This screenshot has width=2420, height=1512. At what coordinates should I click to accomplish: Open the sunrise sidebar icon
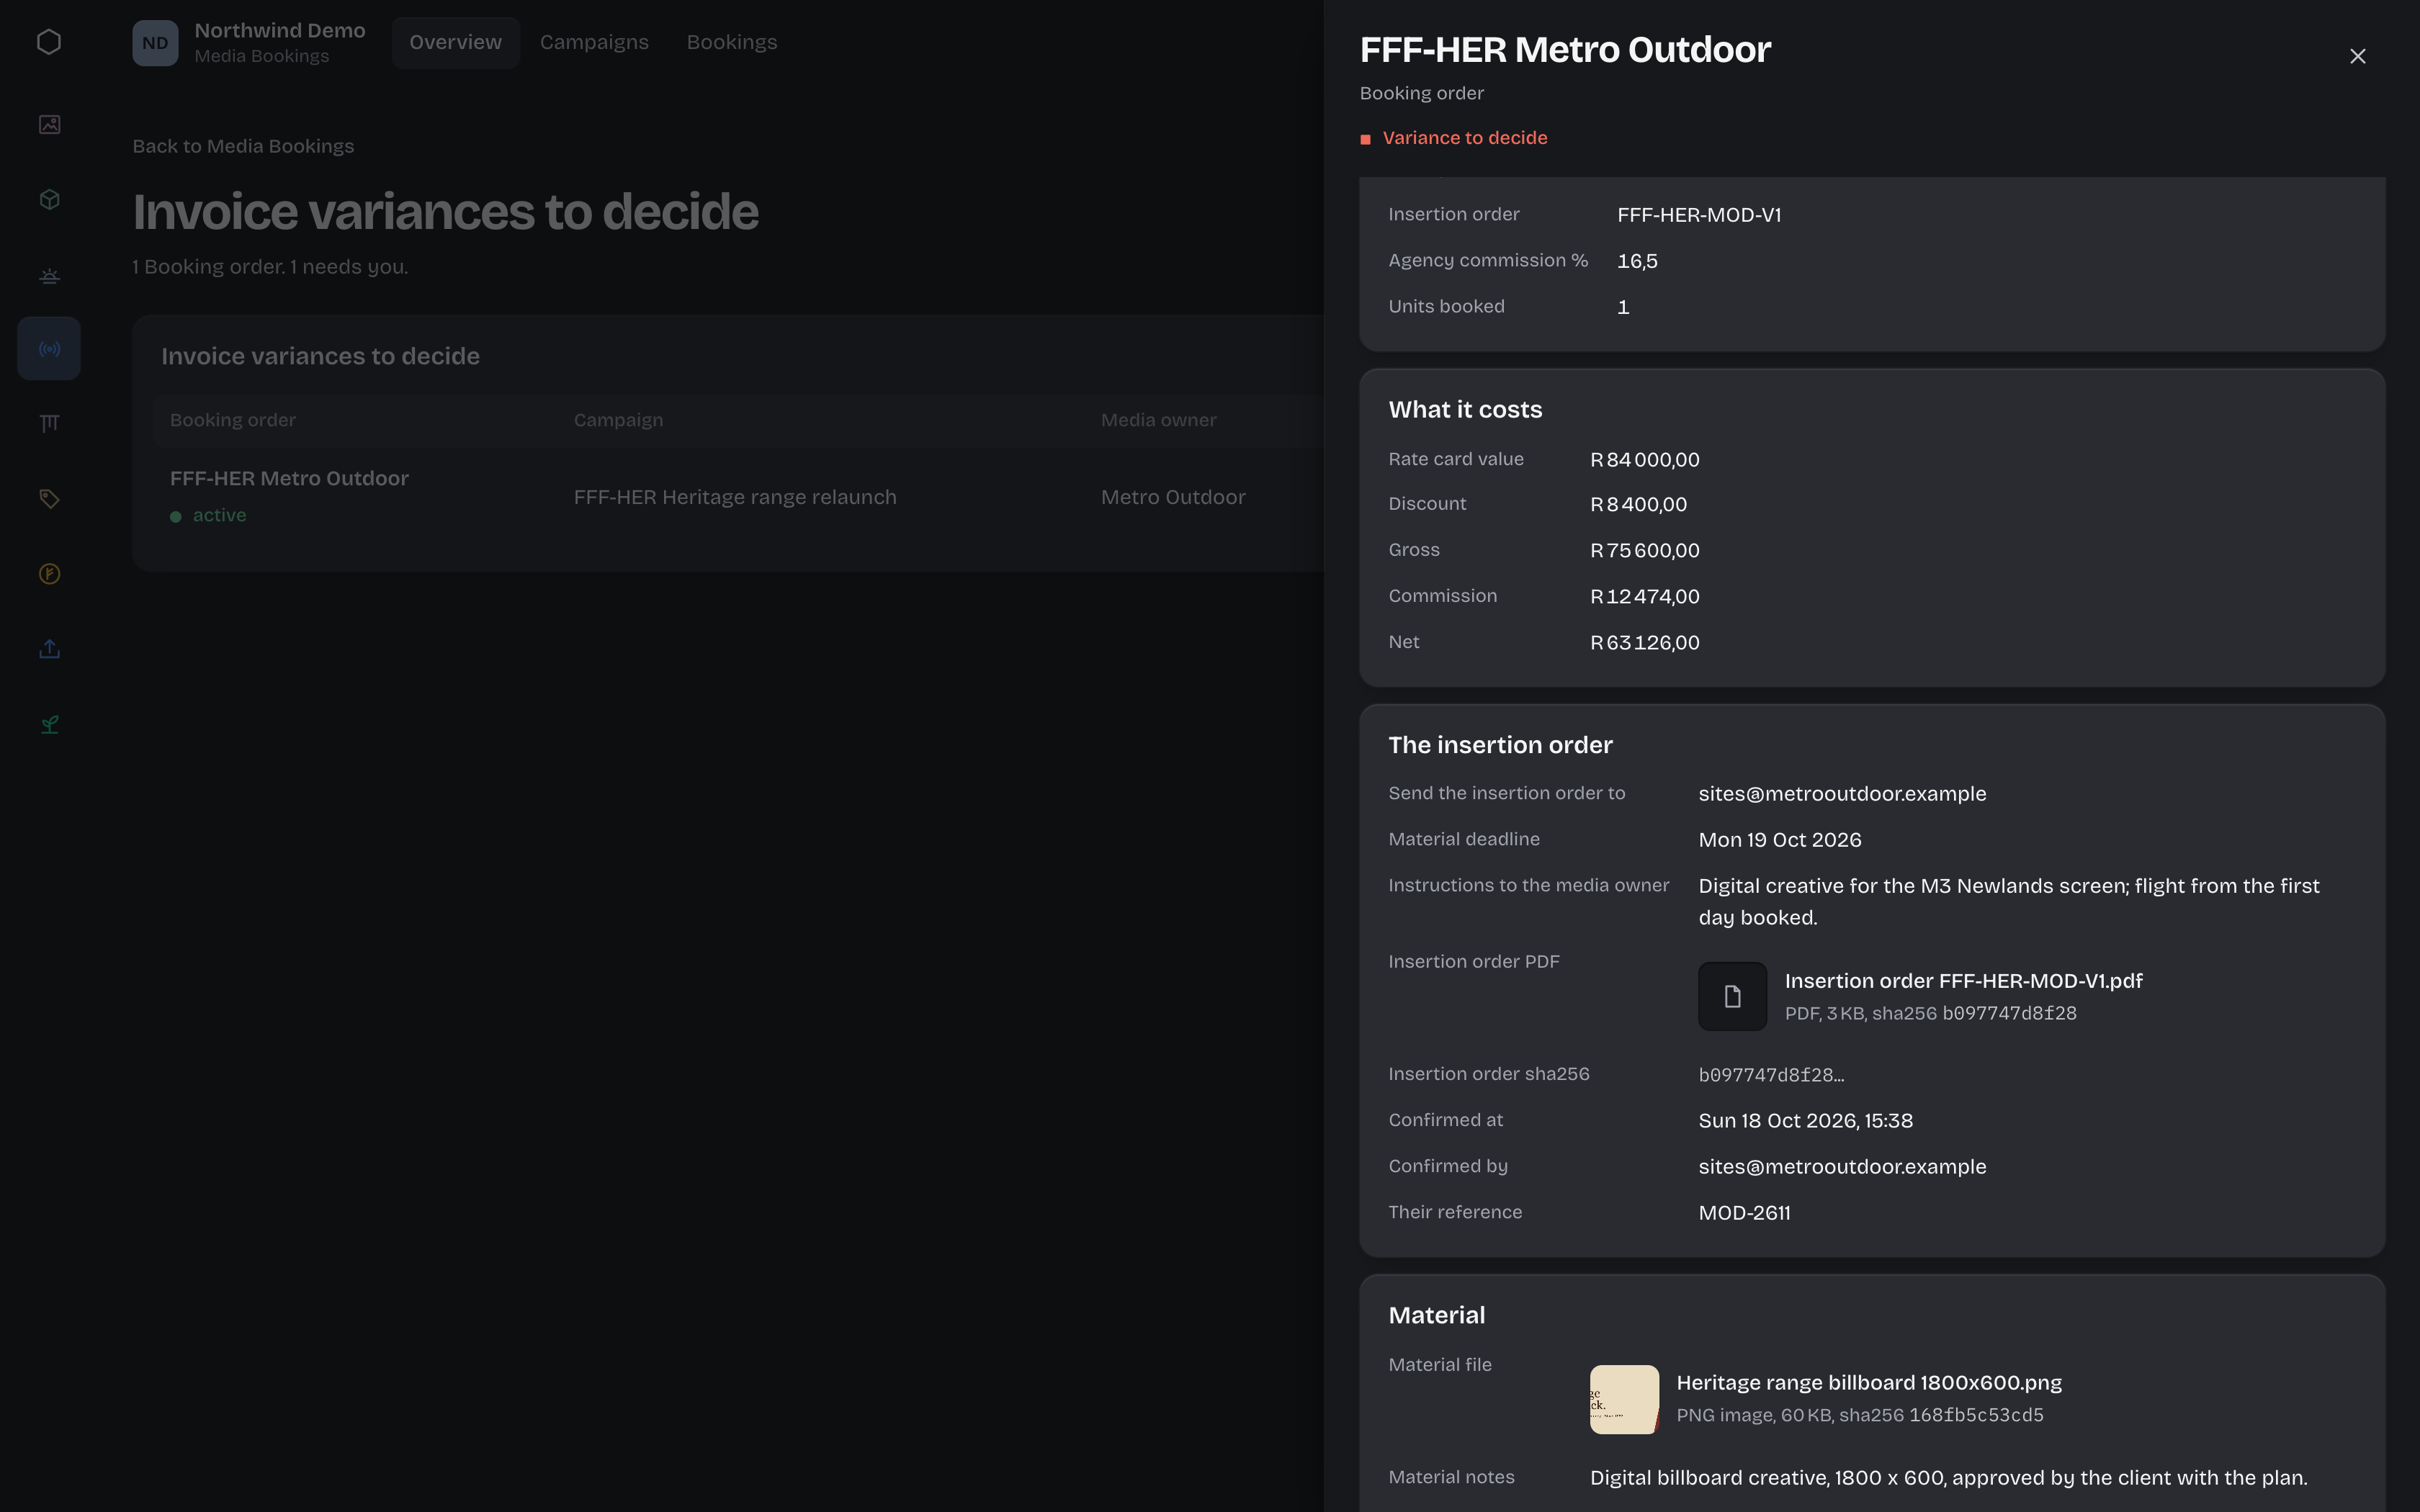click(x=49, y=274)
